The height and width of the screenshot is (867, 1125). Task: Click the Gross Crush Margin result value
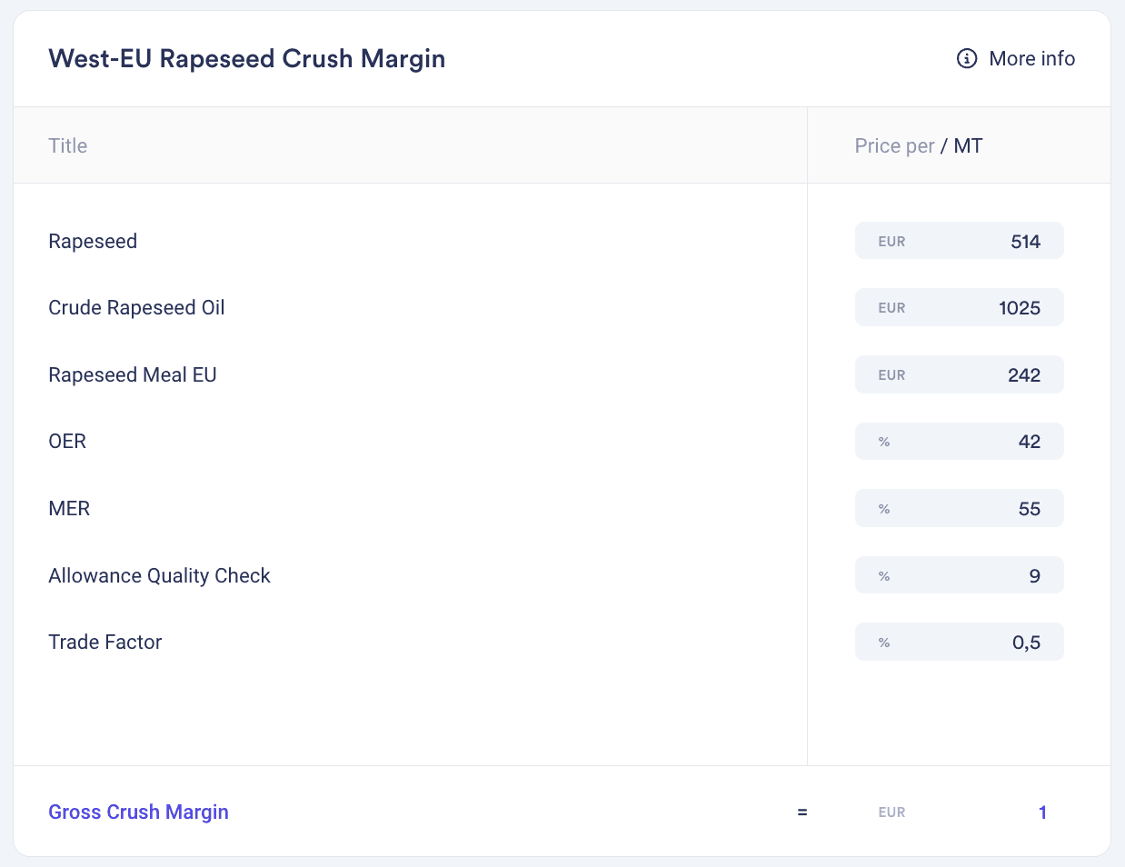point(1042,812)
